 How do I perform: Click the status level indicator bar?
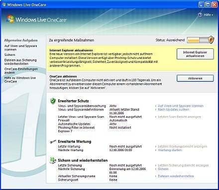pyautogui.click(x=198, y=40)
